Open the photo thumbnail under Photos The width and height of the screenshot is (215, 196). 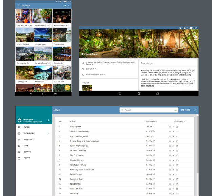87,88
